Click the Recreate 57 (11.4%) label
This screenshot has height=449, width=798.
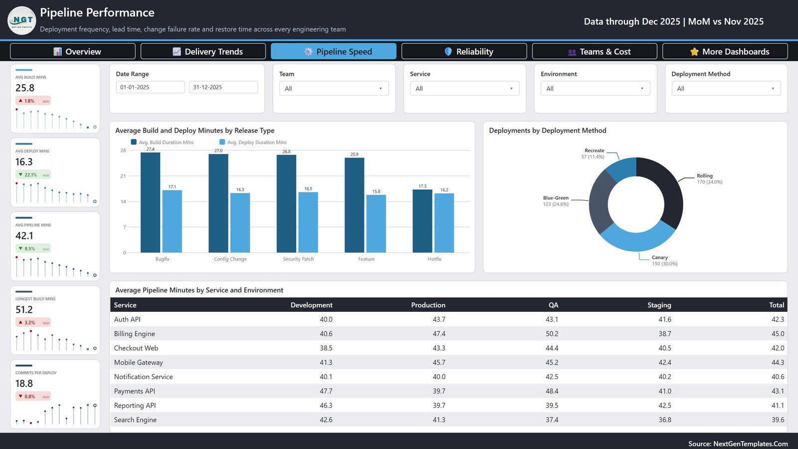point(593,154)
